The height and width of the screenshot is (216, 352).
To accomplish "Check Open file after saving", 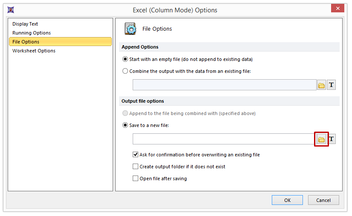I will tap(136, 179).
